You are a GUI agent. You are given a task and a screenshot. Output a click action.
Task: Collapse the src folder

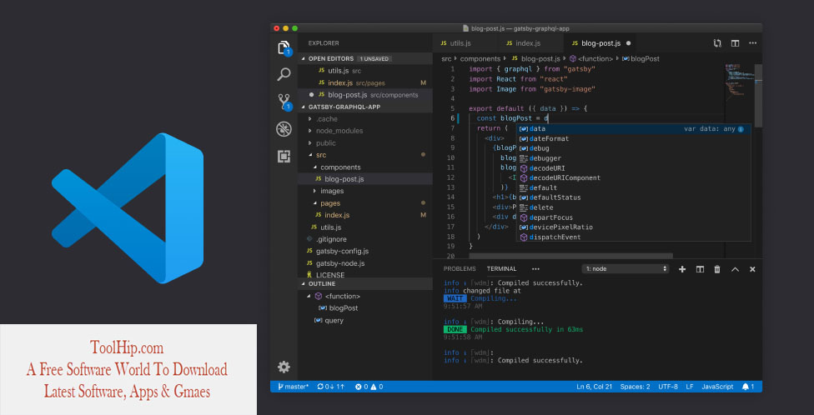[310, 155]
